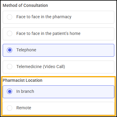Click the Pharmacist Location heading
The height and width of the screenshot is (117, 117).
(22, 80)
